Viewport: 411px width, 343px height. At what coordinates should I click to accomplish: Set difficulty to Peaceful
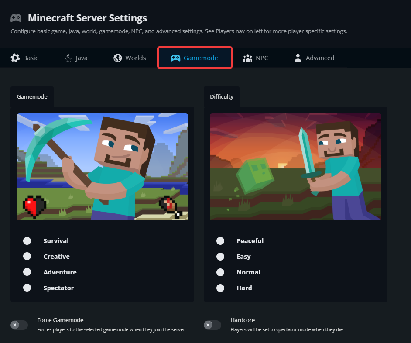pyautogui.click(x=220, y=240)
